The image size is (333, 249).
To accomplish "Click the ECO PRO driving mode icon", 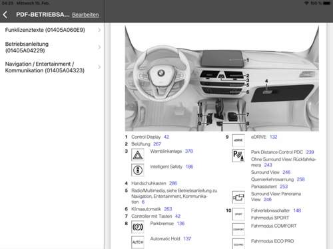I will click(238, 244).
